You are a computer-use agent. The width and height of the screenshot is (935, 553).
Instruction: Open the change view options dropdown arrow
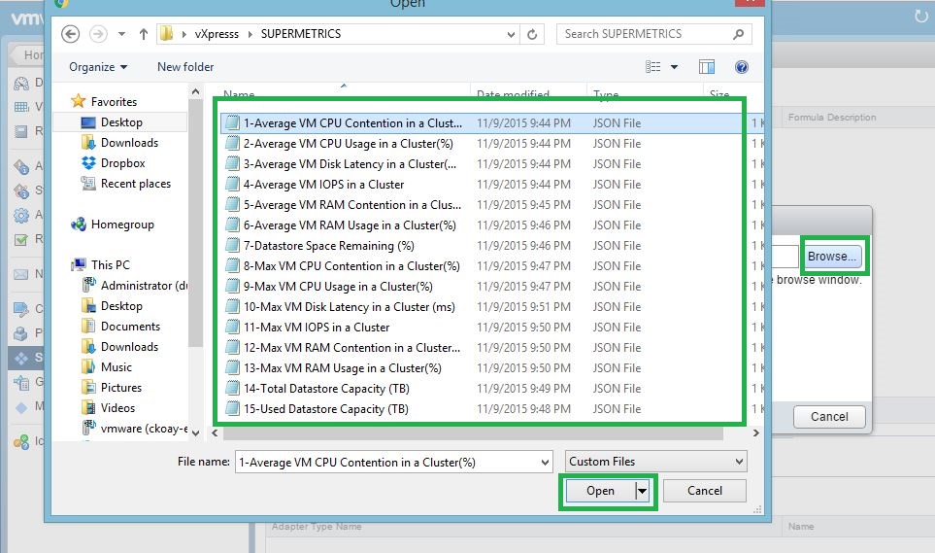pos(675,67)
